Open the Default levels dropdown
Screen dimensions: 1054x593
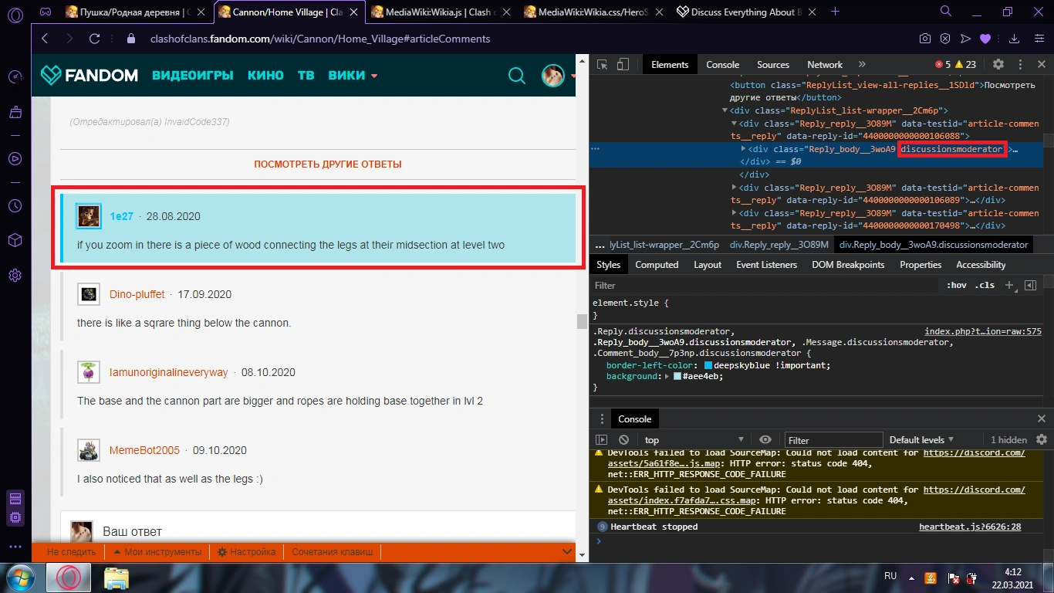921,440
